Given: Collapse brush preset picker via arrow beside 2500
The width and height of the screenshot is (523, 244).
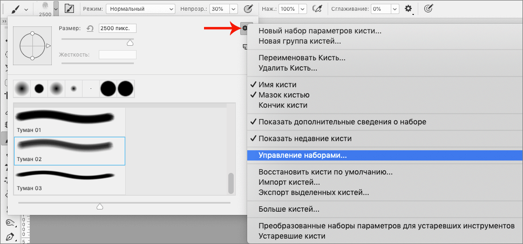Looking at the screenshot, I should (56, 9).
